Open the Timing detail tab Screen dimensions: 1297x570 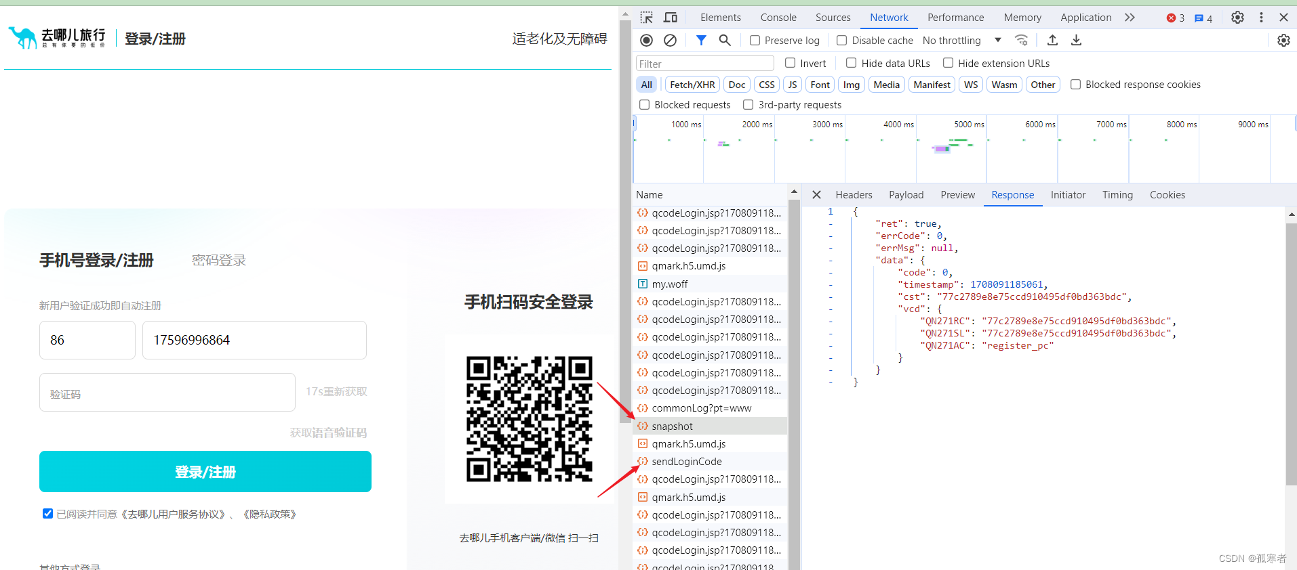click(x=1117, y=195)
